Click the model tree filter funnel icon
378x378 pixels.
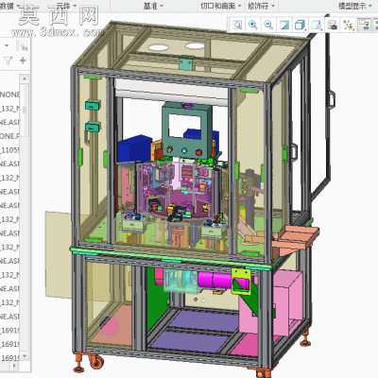click(9, 60)
